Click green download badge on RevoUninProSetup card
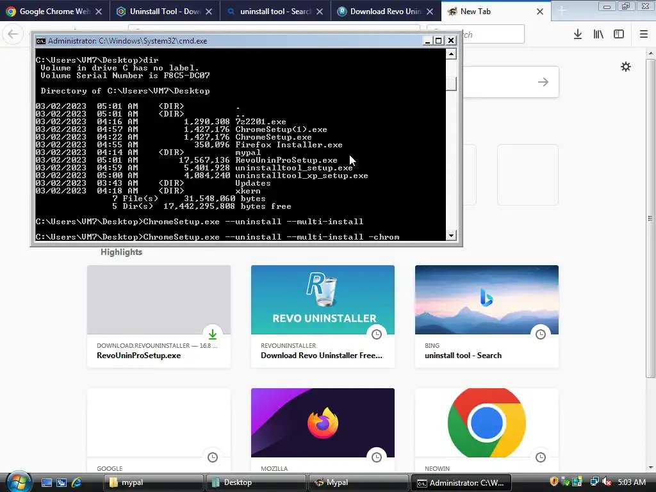This screenshot has width=656, height=492. coord(213,334)
